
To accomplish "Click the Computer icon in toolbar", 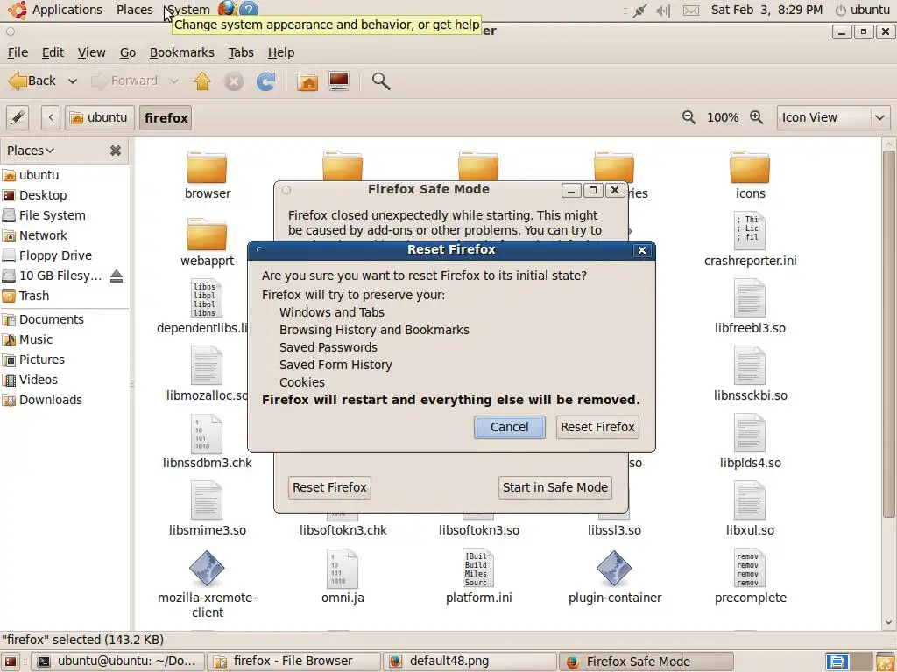I will point(339,81).
